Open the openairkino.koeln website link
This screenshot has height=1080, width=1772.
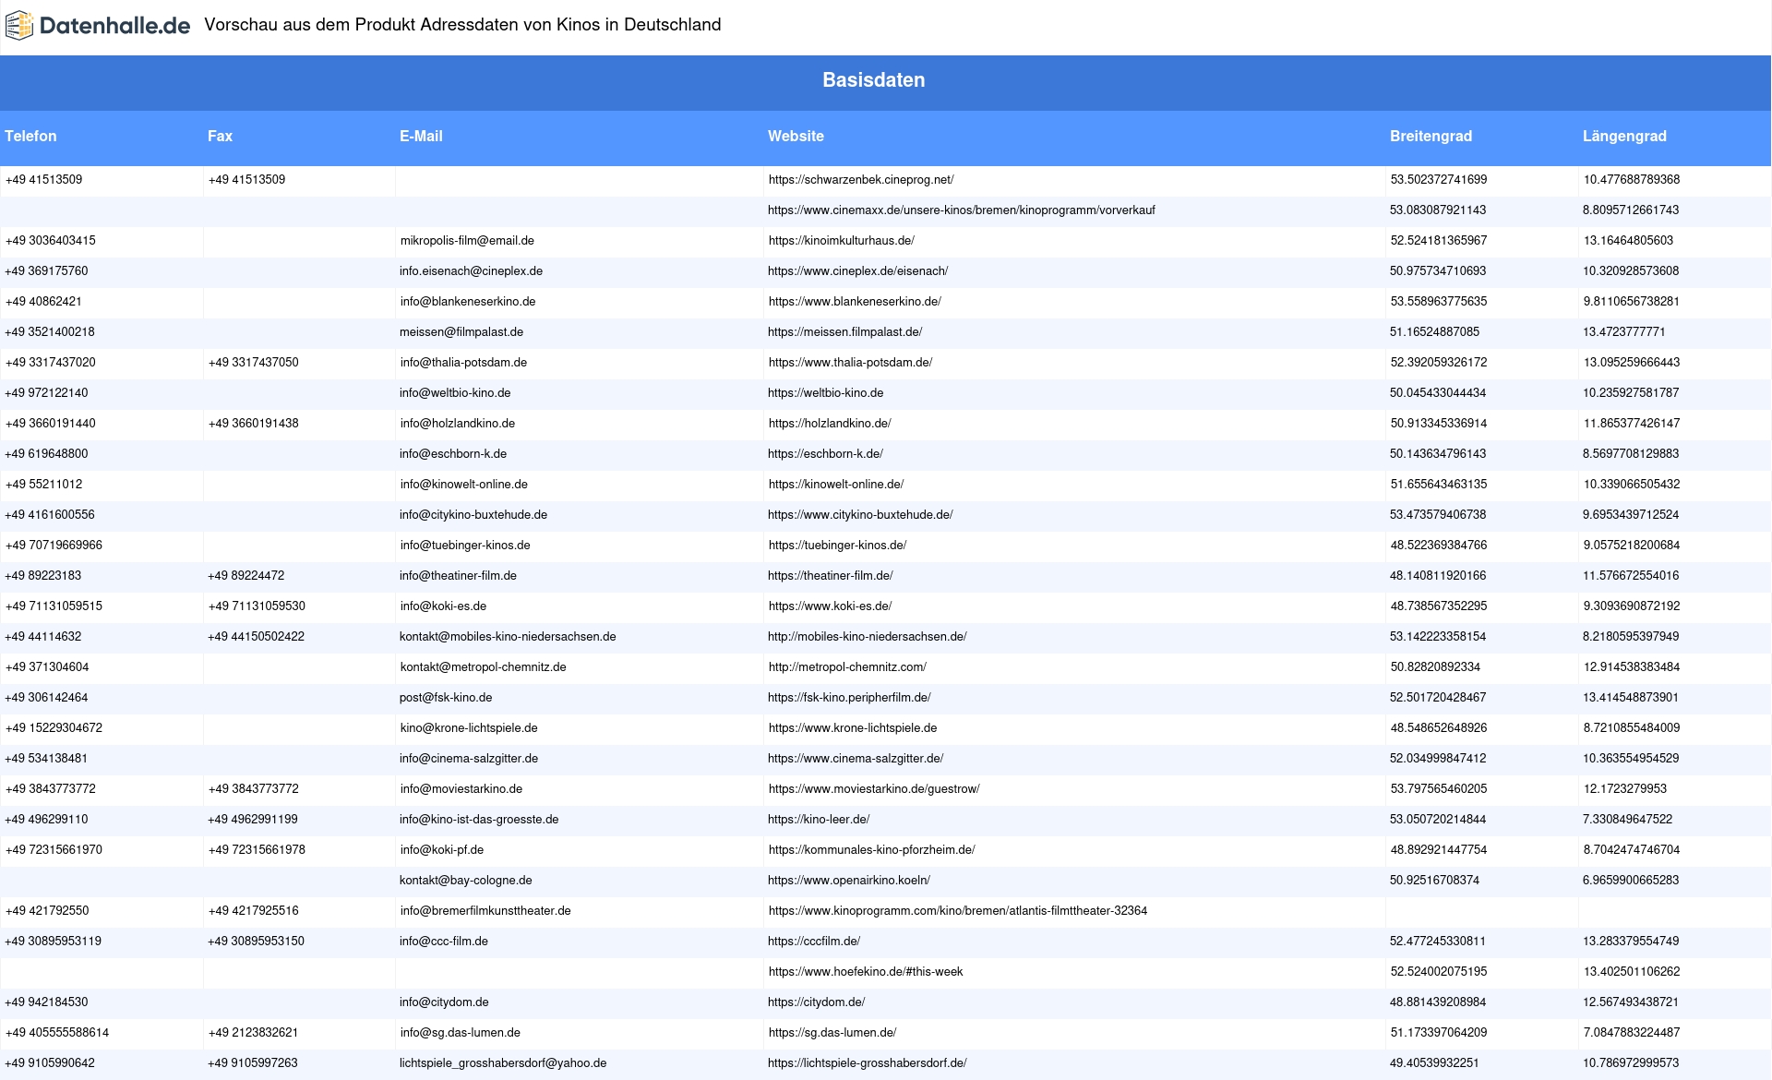849,881
